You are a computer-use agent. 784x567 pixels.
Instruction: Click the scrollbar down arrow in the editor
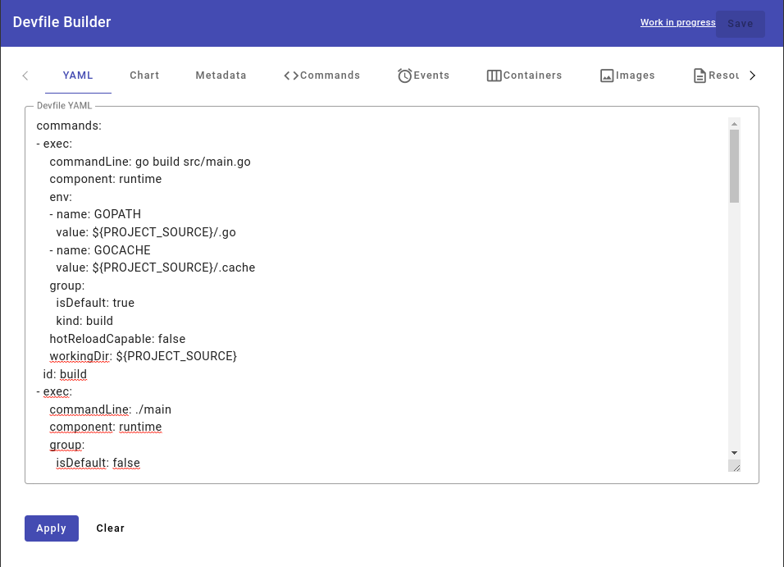point(734,452)
